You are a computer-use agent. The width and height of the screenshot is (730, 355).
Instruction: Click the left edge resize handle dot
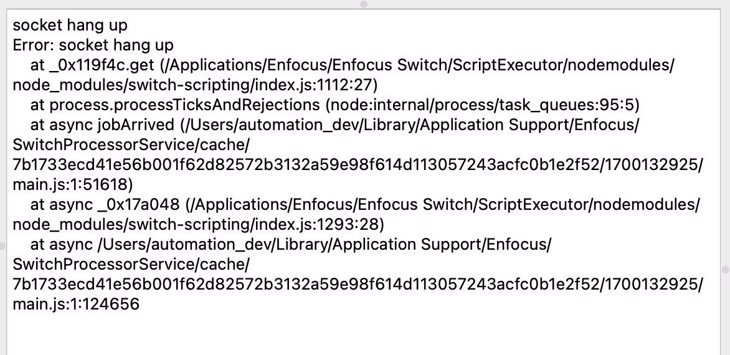point(2,245)
